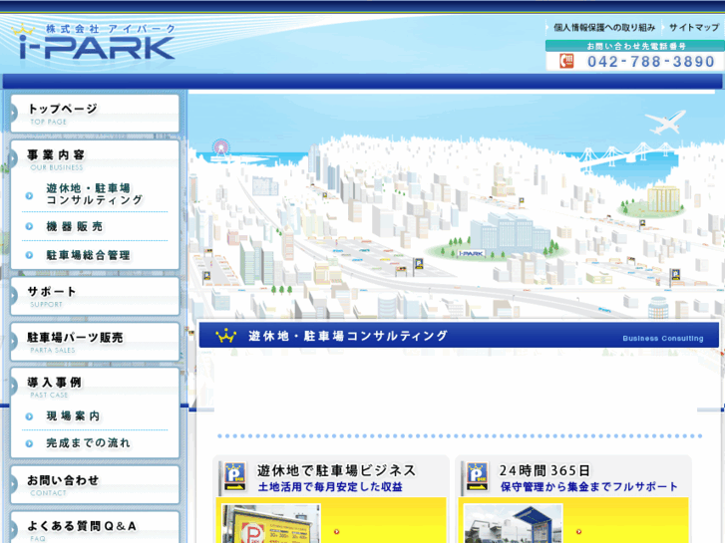Open よくある質問Q&A menu item

(x=95, y=528)
